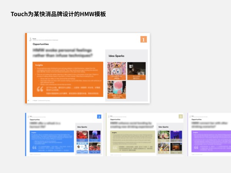Open the blue-themed slide number 2
231x173 pixels.
coord(64,135)
